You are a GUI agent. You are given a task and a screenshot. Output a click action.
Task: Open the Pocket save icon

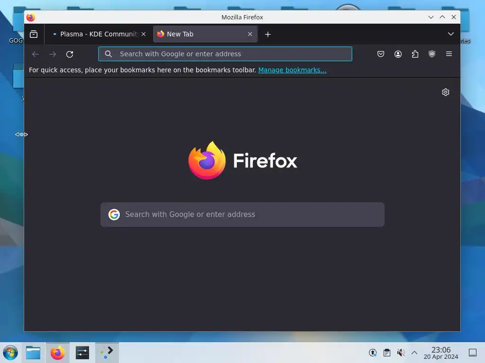[381, 54]
